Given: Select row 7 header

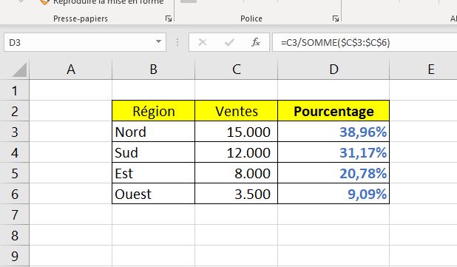Looking at the screenshot, I should tap(15, 214).
